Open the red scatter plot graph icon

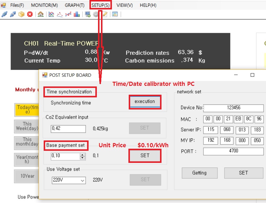pos(60,14)
